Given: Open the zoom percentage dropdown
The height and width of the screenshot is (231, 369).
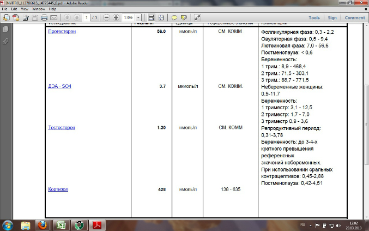Looking at the screenshot, I should pyautogui.click(x=138, y=17).
